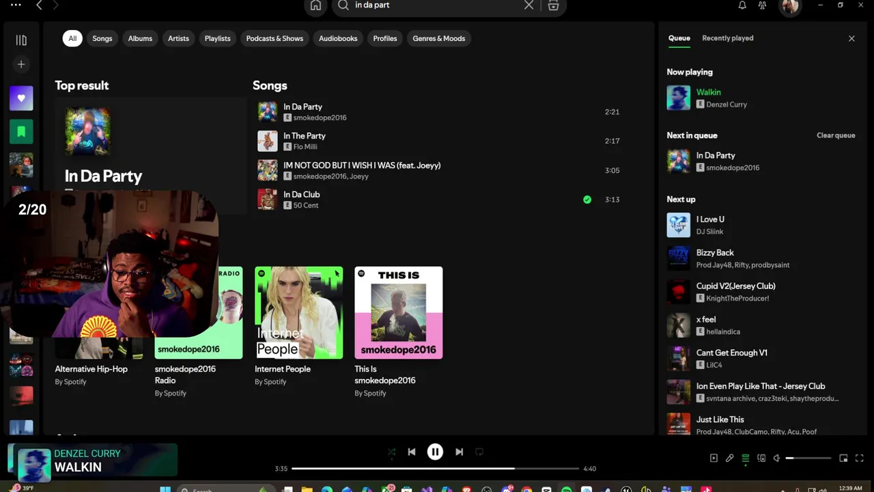
Task: Skip to previous track
Action: coord(412,452)
